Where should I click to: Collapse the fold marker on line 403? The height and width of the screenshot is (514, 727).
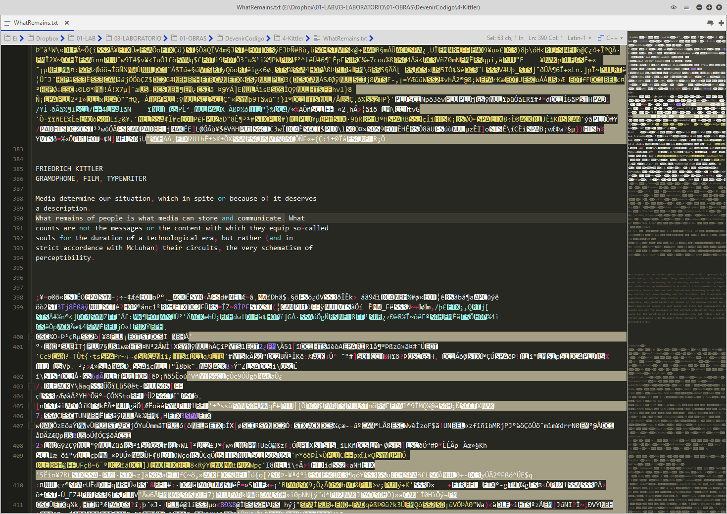[31, 386]
